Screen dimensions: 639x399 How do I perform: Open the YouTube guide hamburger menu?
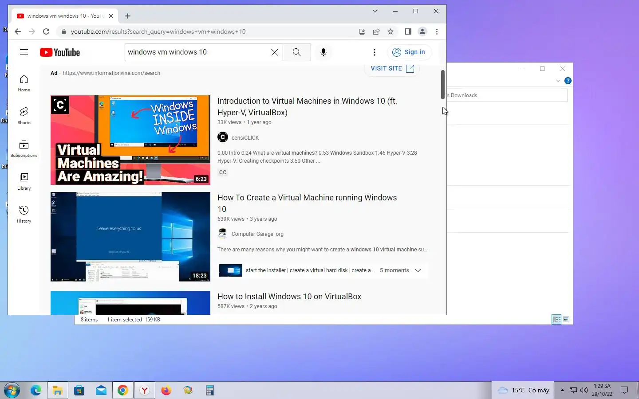coord(24,52)
